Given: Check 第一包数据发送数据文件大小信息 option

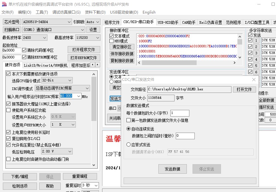Looking at the screenshot, I should point(128,120).
